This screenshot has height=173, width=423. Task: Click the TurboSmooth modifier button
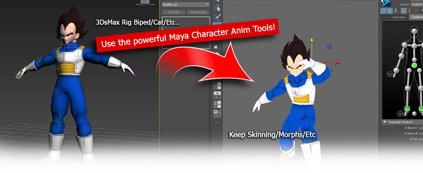pyautogui.click(x=198, y=12)
